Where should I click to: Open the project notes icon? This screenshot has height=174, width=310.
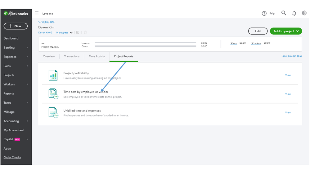point(78,33)
